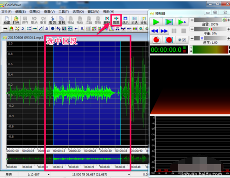Play audio with the green play button
The height and width of the screenshot is (178, 230).
[156, 22]
